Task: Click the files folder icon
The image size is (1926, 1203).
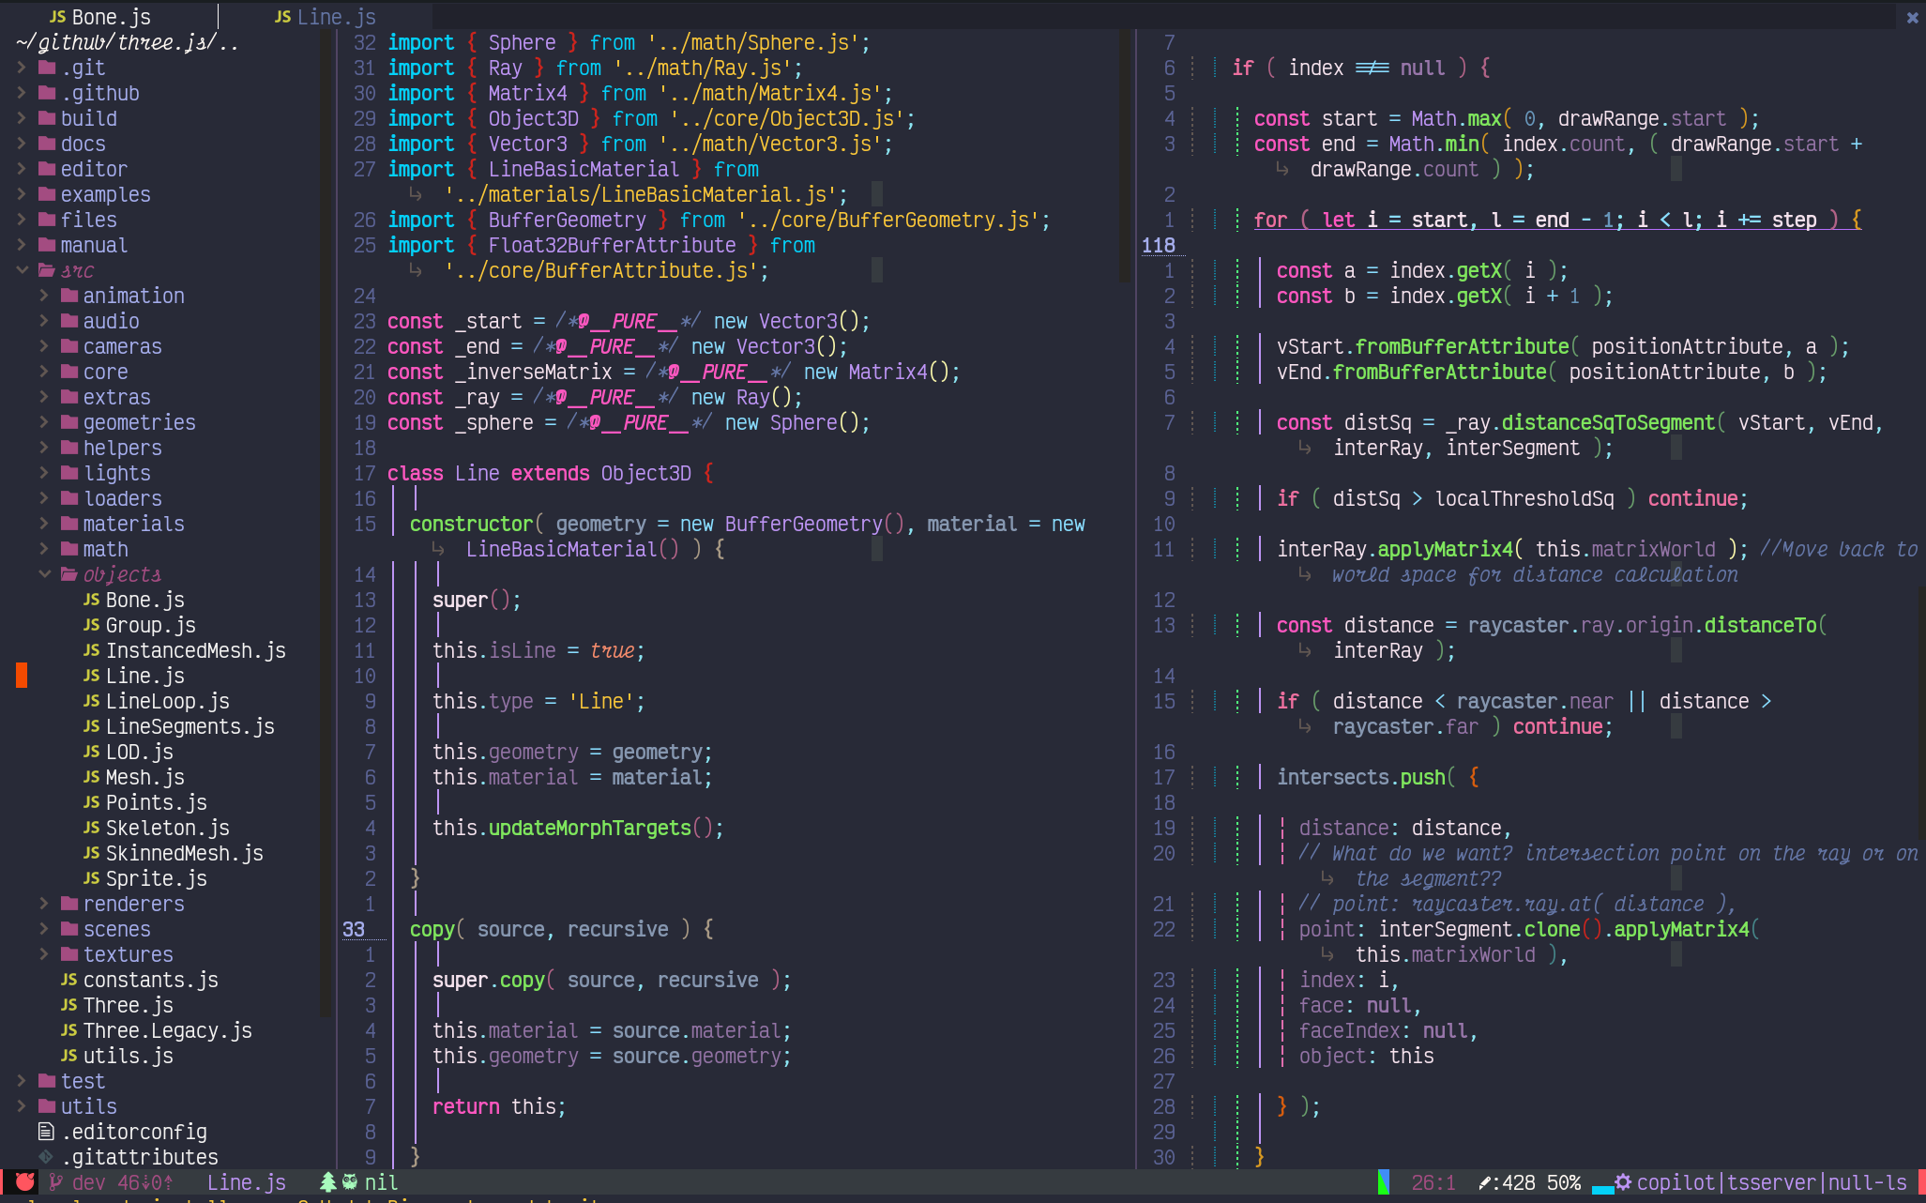Action: pos(47,220)
